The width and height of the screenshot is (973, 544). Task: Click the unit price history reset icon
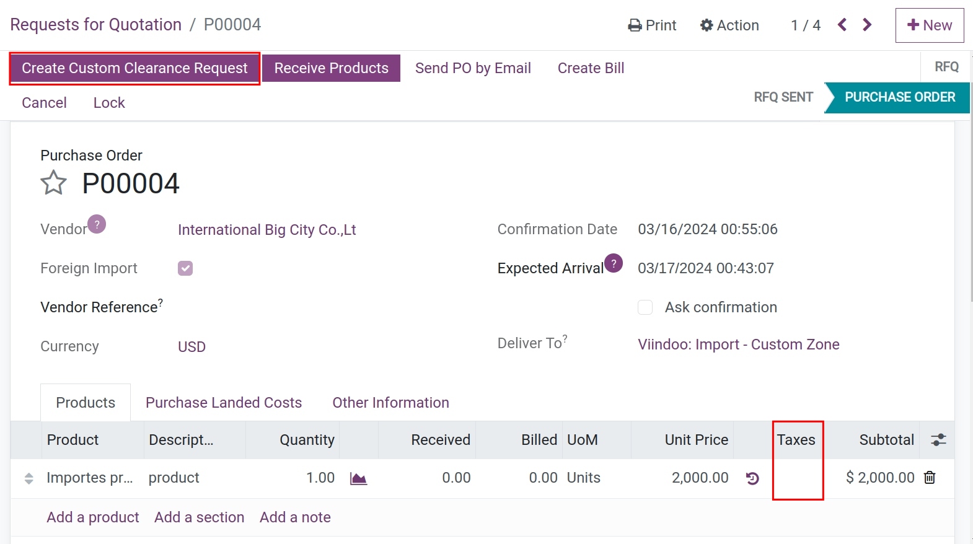pos(752,478)
